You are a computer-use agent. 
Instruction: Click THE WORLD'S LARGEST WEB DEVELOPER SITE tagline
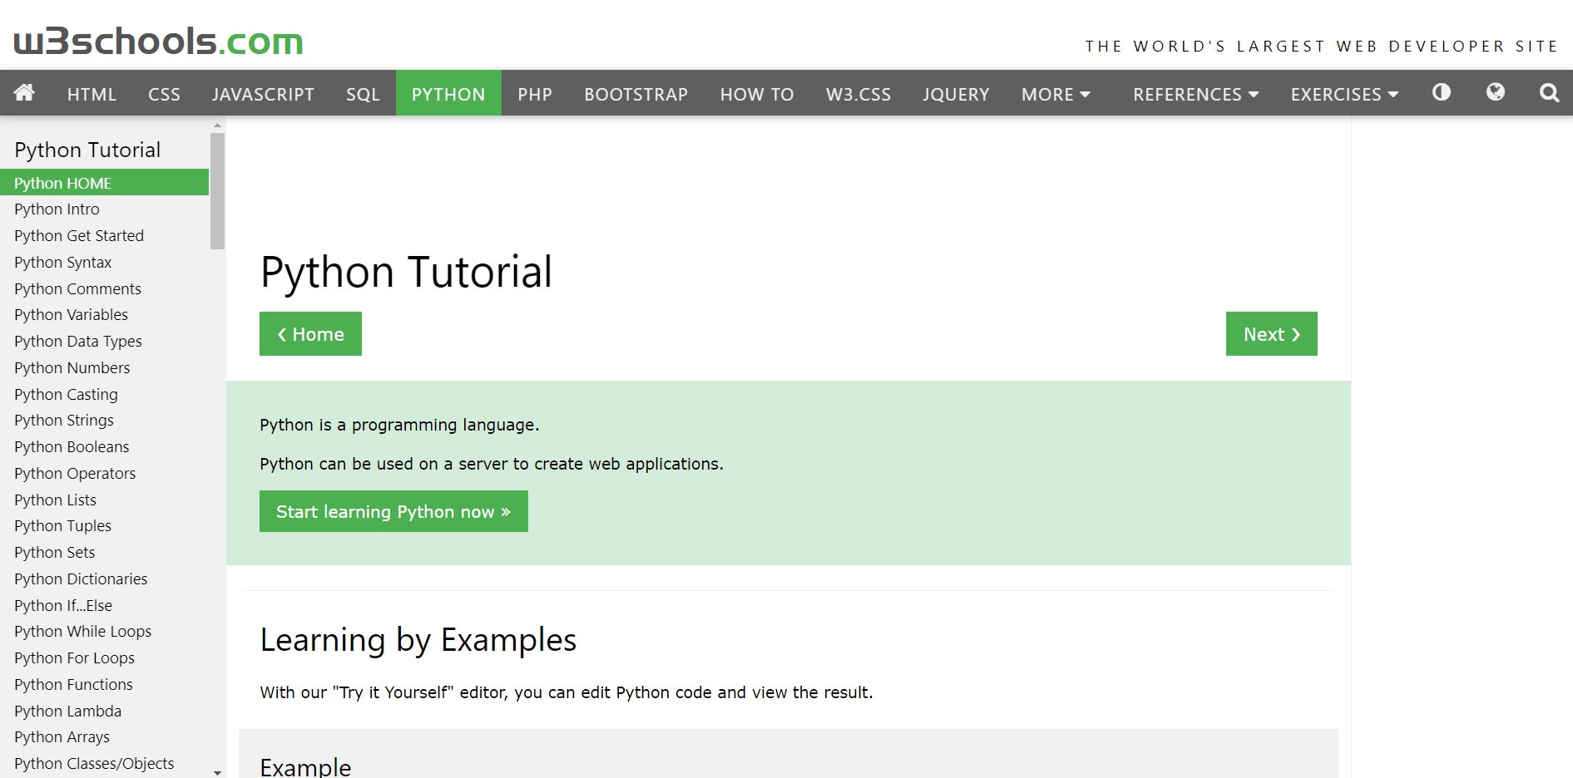click(1321, 46)
